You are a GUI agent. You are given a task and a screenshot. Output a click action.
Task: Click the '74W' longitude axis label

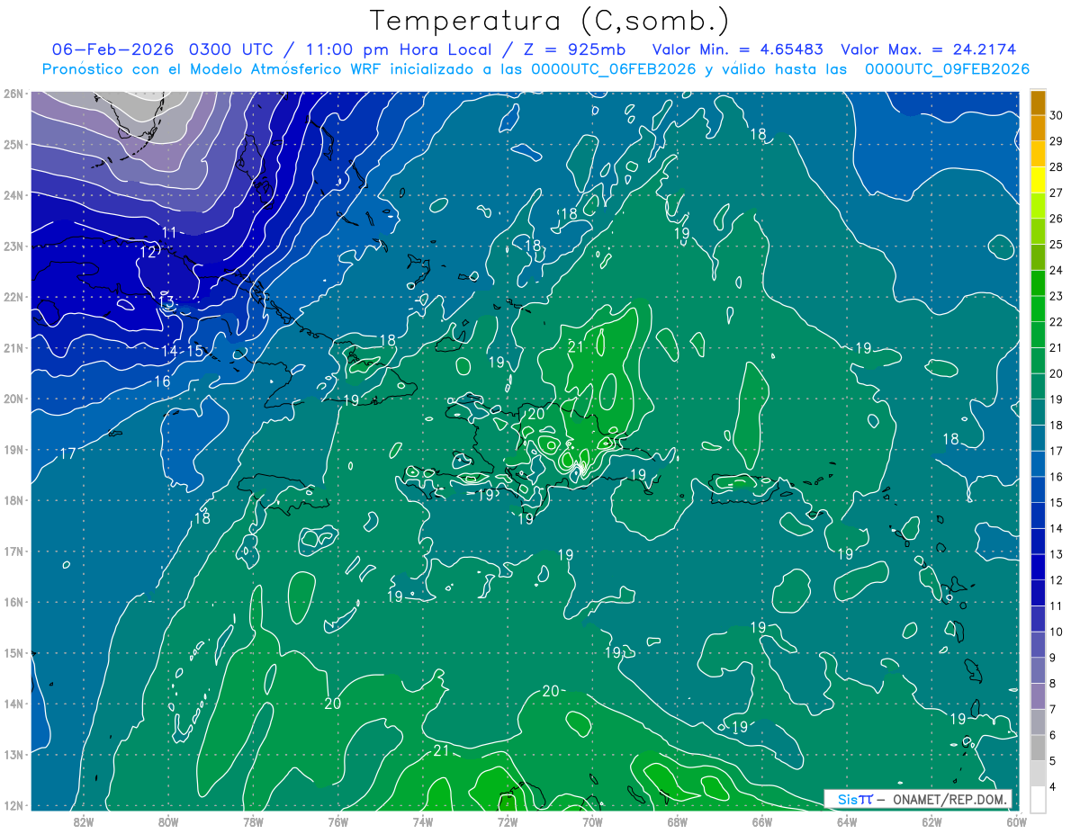click(x=422, y=821)
